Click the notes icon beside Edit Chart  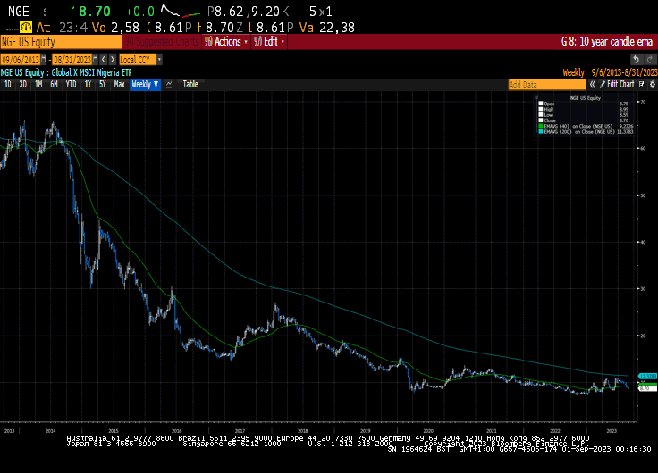(641, 85)
